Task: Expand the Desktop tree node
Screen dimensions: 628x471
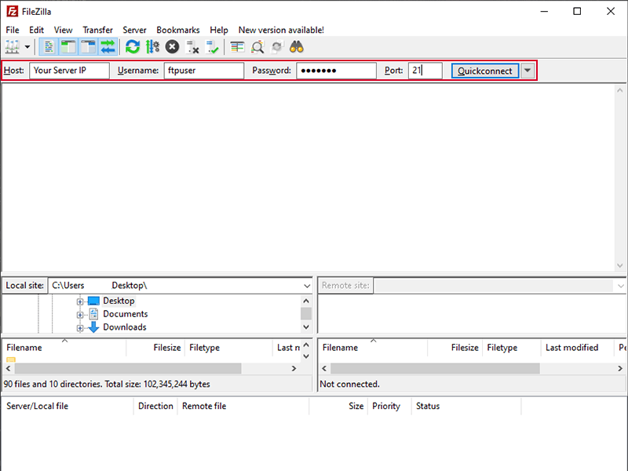Action: (80, 301)
